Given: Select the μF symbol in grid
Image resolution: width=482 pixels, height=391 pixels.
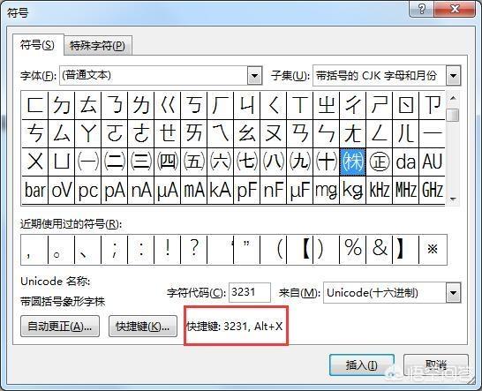Looking at the screenshot, I should coord(300,190).
